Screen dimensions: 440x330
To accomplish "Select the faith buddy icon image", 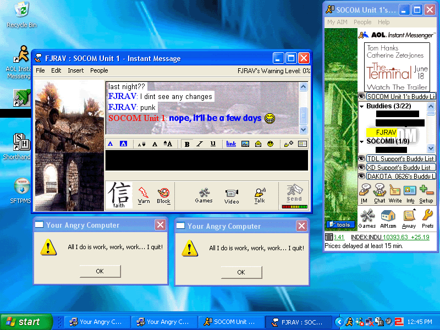I will 119,195.
